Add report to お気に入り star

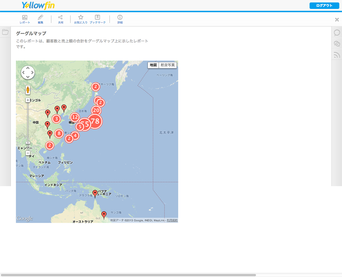click(x=81, y=19)
